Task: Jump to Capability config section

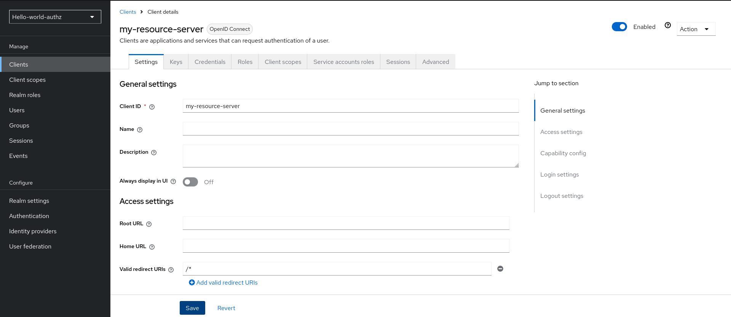Action: 563,153
